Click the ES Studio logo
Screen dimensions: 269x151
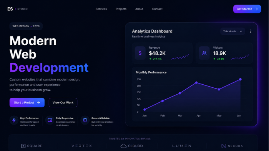(17, 9)
